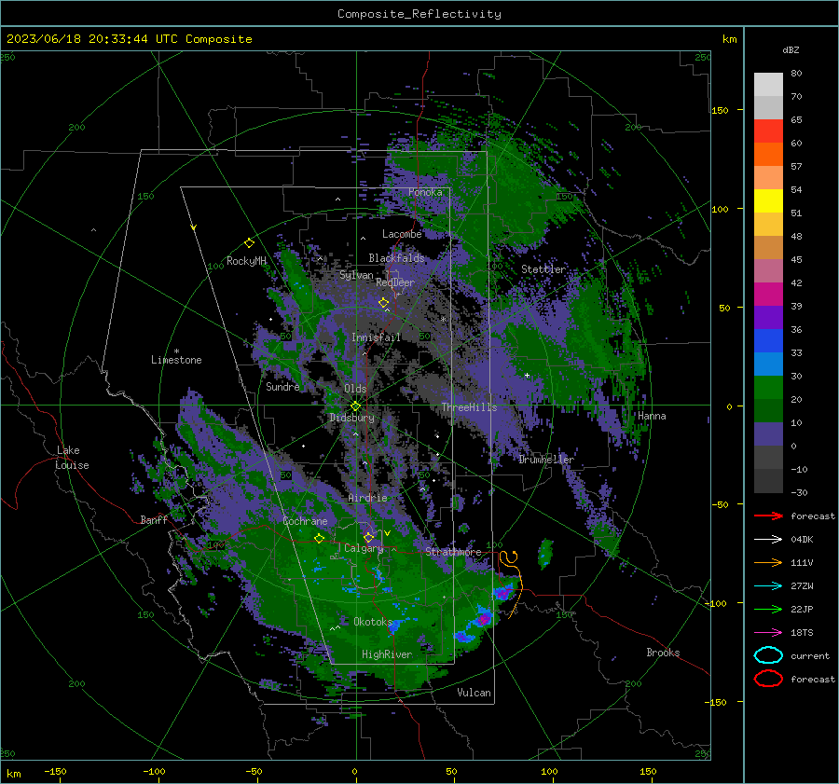Click the Stettler label
This screenshot has width=839, height=784.
(x=543, y=269)
